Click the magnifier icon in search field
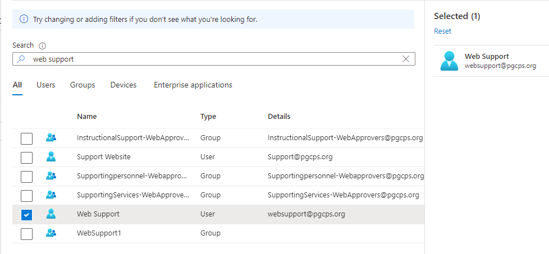Image resolution: width=549 pixels, height=254 pixels. (21, 59)
